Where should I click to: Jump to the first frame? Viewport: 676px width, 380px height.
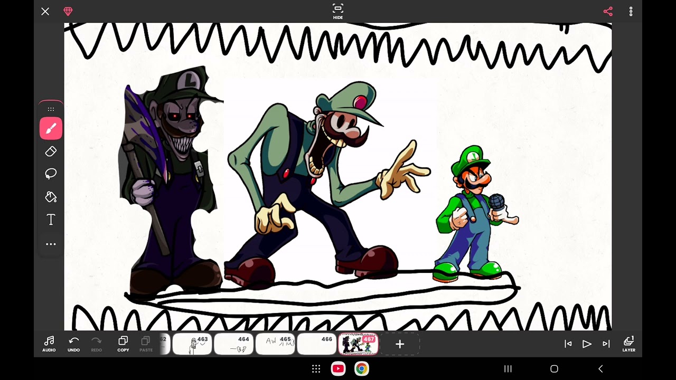[x=568, y=344]
